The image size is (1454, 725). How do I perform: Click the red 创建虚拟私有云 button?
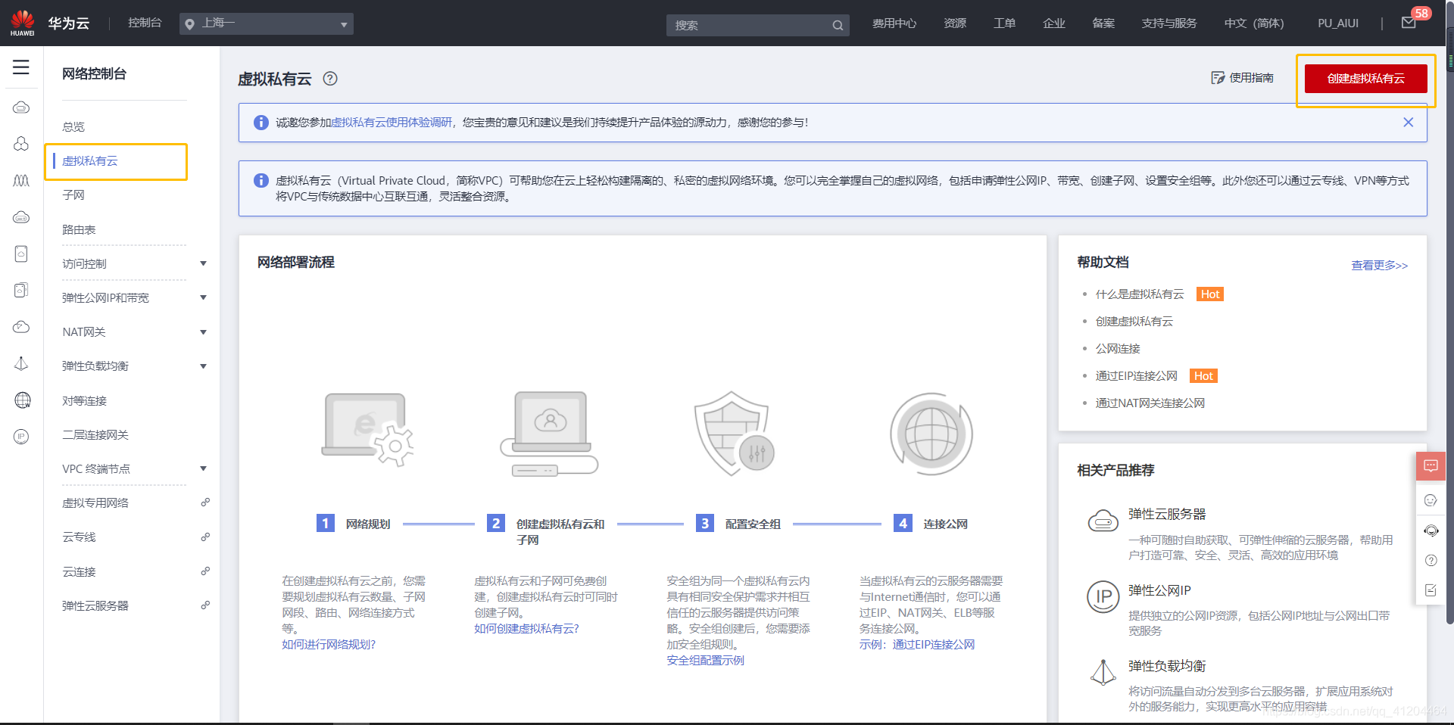pyautogui.click(x=1366, y=79)
